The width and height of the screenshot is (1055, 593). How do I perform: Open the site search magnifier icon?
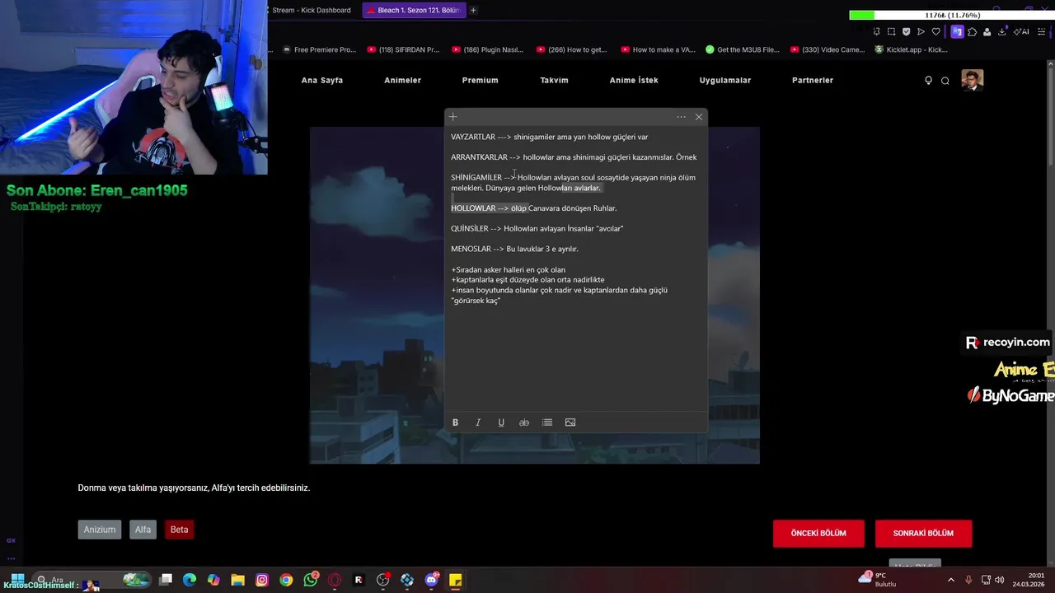[x=945, y=81]
